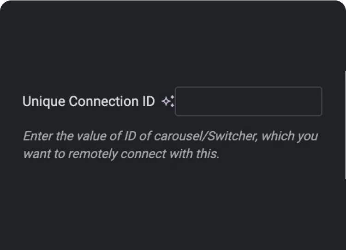Click inside the bordered input next to sparkles

point(249,102)
